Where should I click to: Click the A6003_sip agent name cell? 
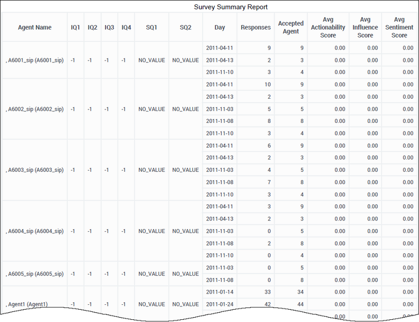pos(35,170)
